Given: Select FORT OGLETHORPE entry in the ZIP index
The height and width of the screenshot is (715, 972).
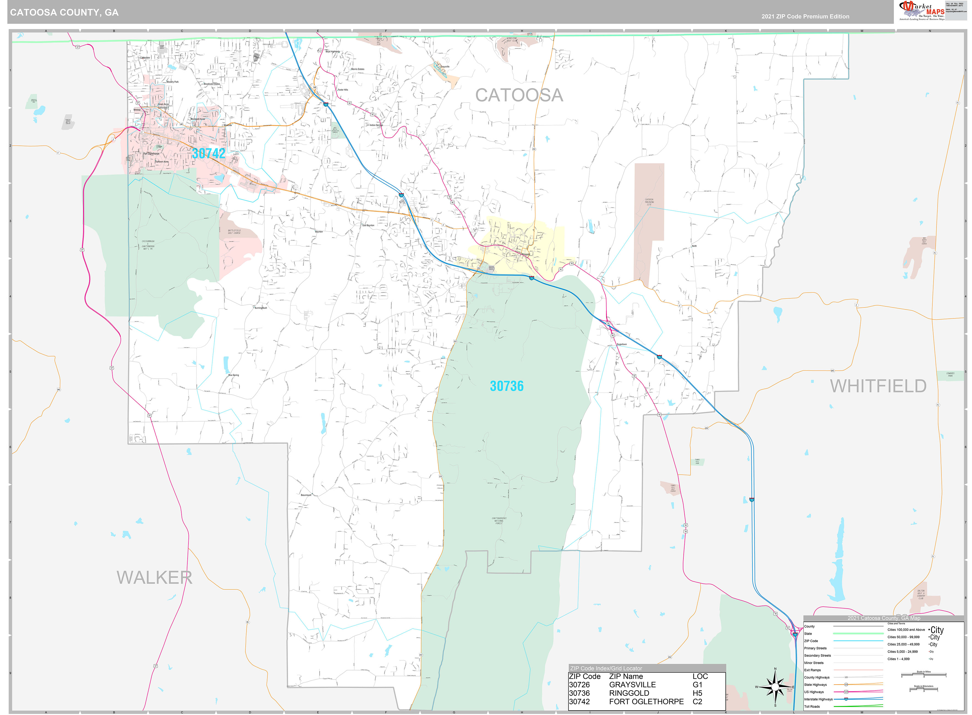Looking at the screenshot, I should (647, 701).
